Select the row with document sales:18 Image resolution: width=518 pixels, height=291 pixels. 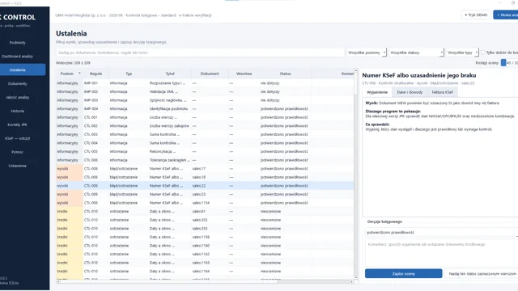pos(205,177)
